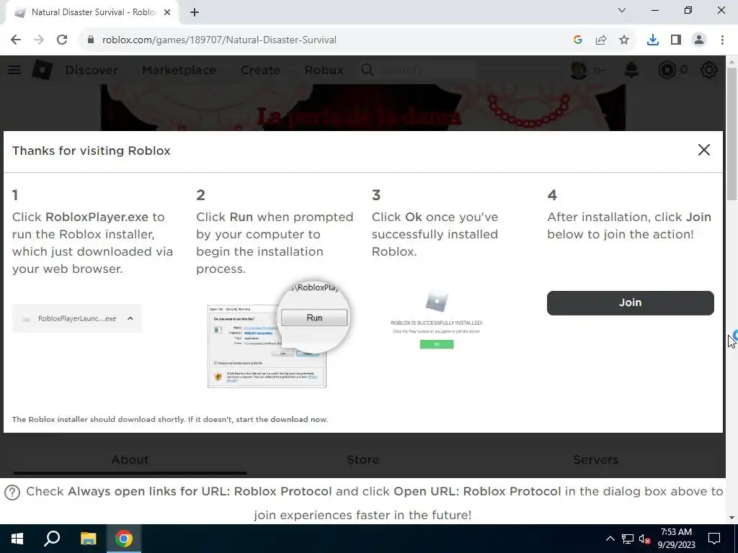Open Windows taskbar search
Screen dimensions: 738x553
(x=52, y=539)
